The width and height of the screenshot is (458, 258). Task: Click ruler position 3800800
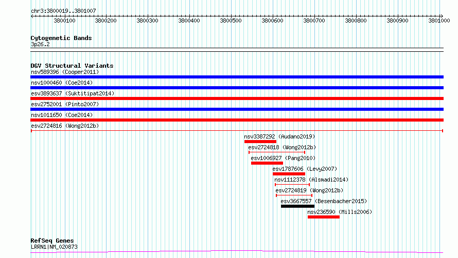click(356, 21)
